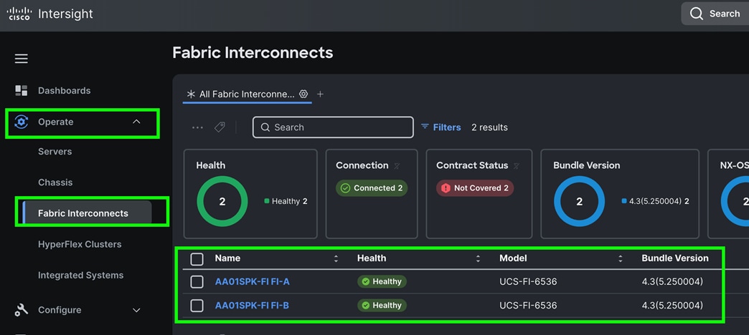Open the hamburger navigation menu
The width and height of the screenshot is (749, 335).
click(21, 59)
